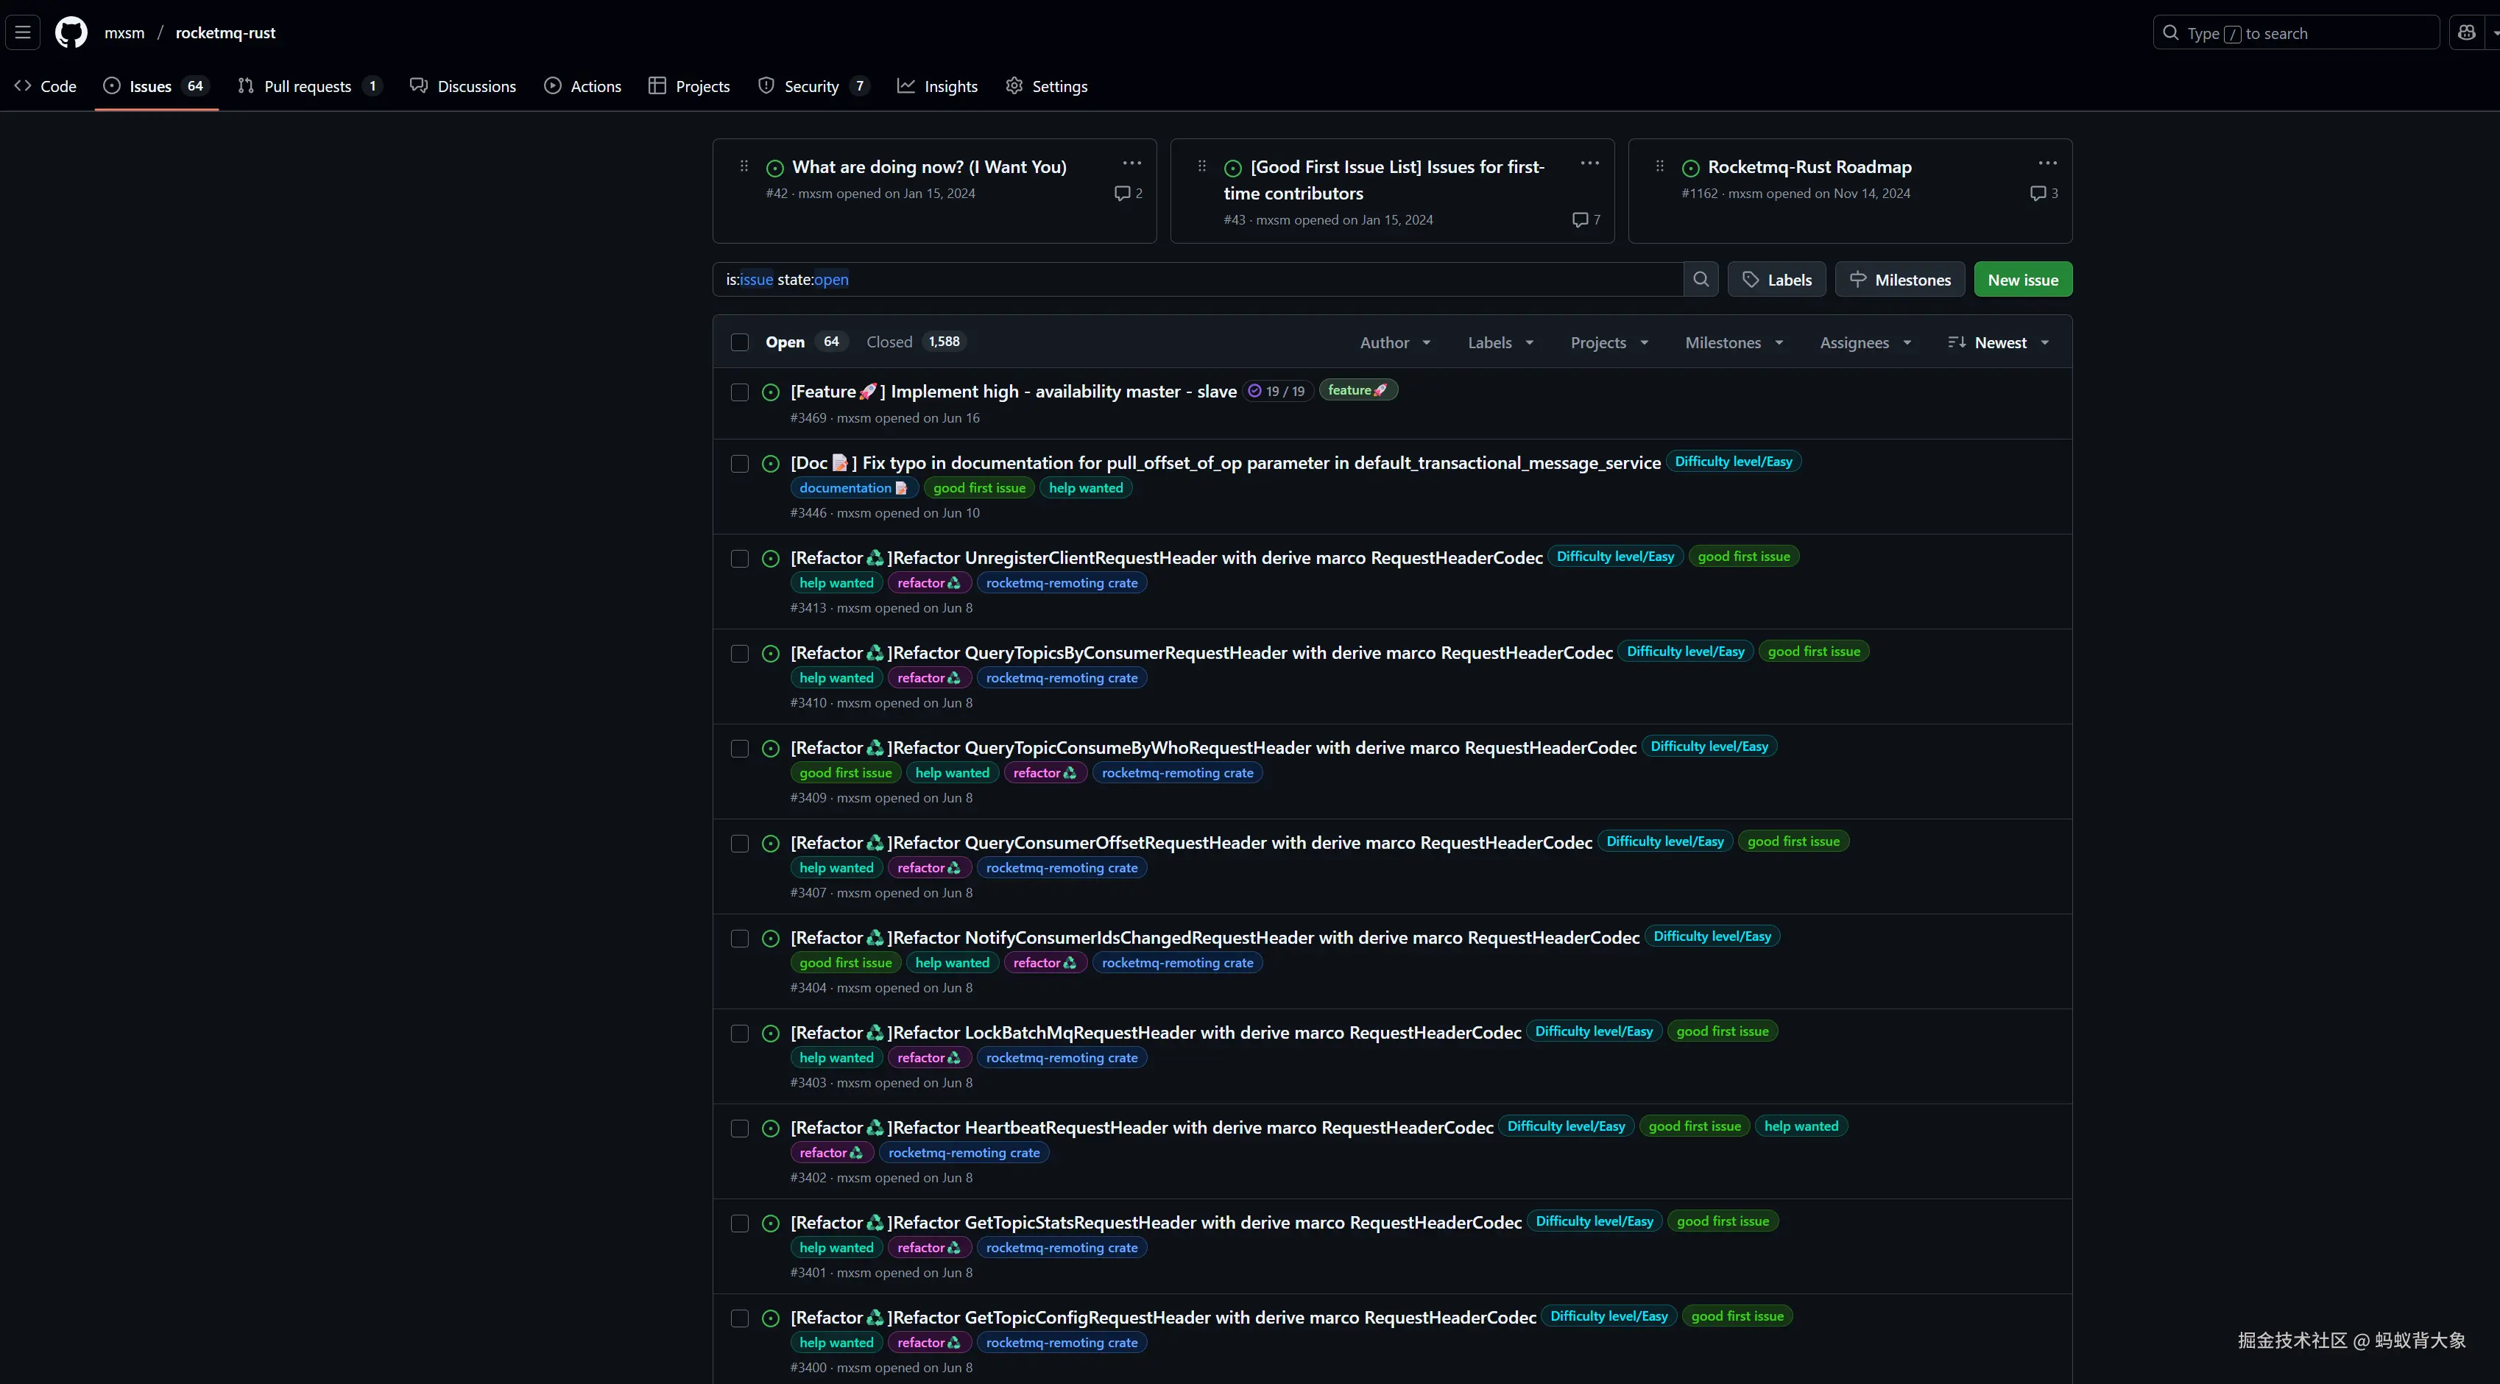The width and height of the screenshot is (2500, 1384).
Task: Filter by 'Difficulty level/Easy' label on the Fix typo issue
Action: pyautogui.click(x=1734, y=462)
